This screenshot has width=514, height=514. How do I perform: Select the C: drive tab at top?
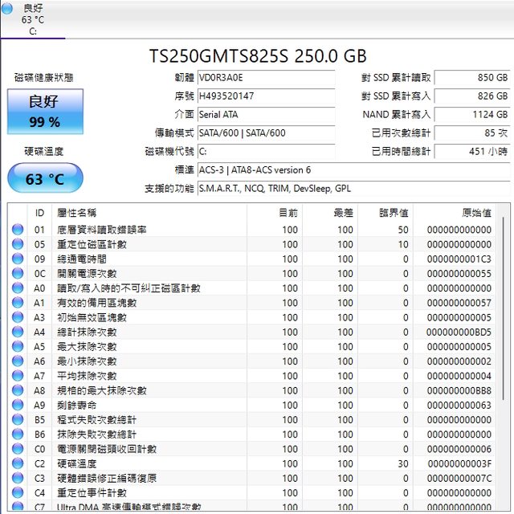(x=33, y=19)
